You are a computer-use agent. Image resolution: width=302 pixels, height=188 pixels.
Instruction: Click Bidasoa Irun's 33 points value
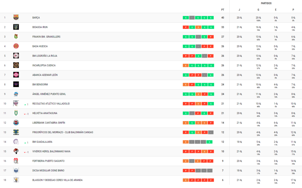(223, 27)
